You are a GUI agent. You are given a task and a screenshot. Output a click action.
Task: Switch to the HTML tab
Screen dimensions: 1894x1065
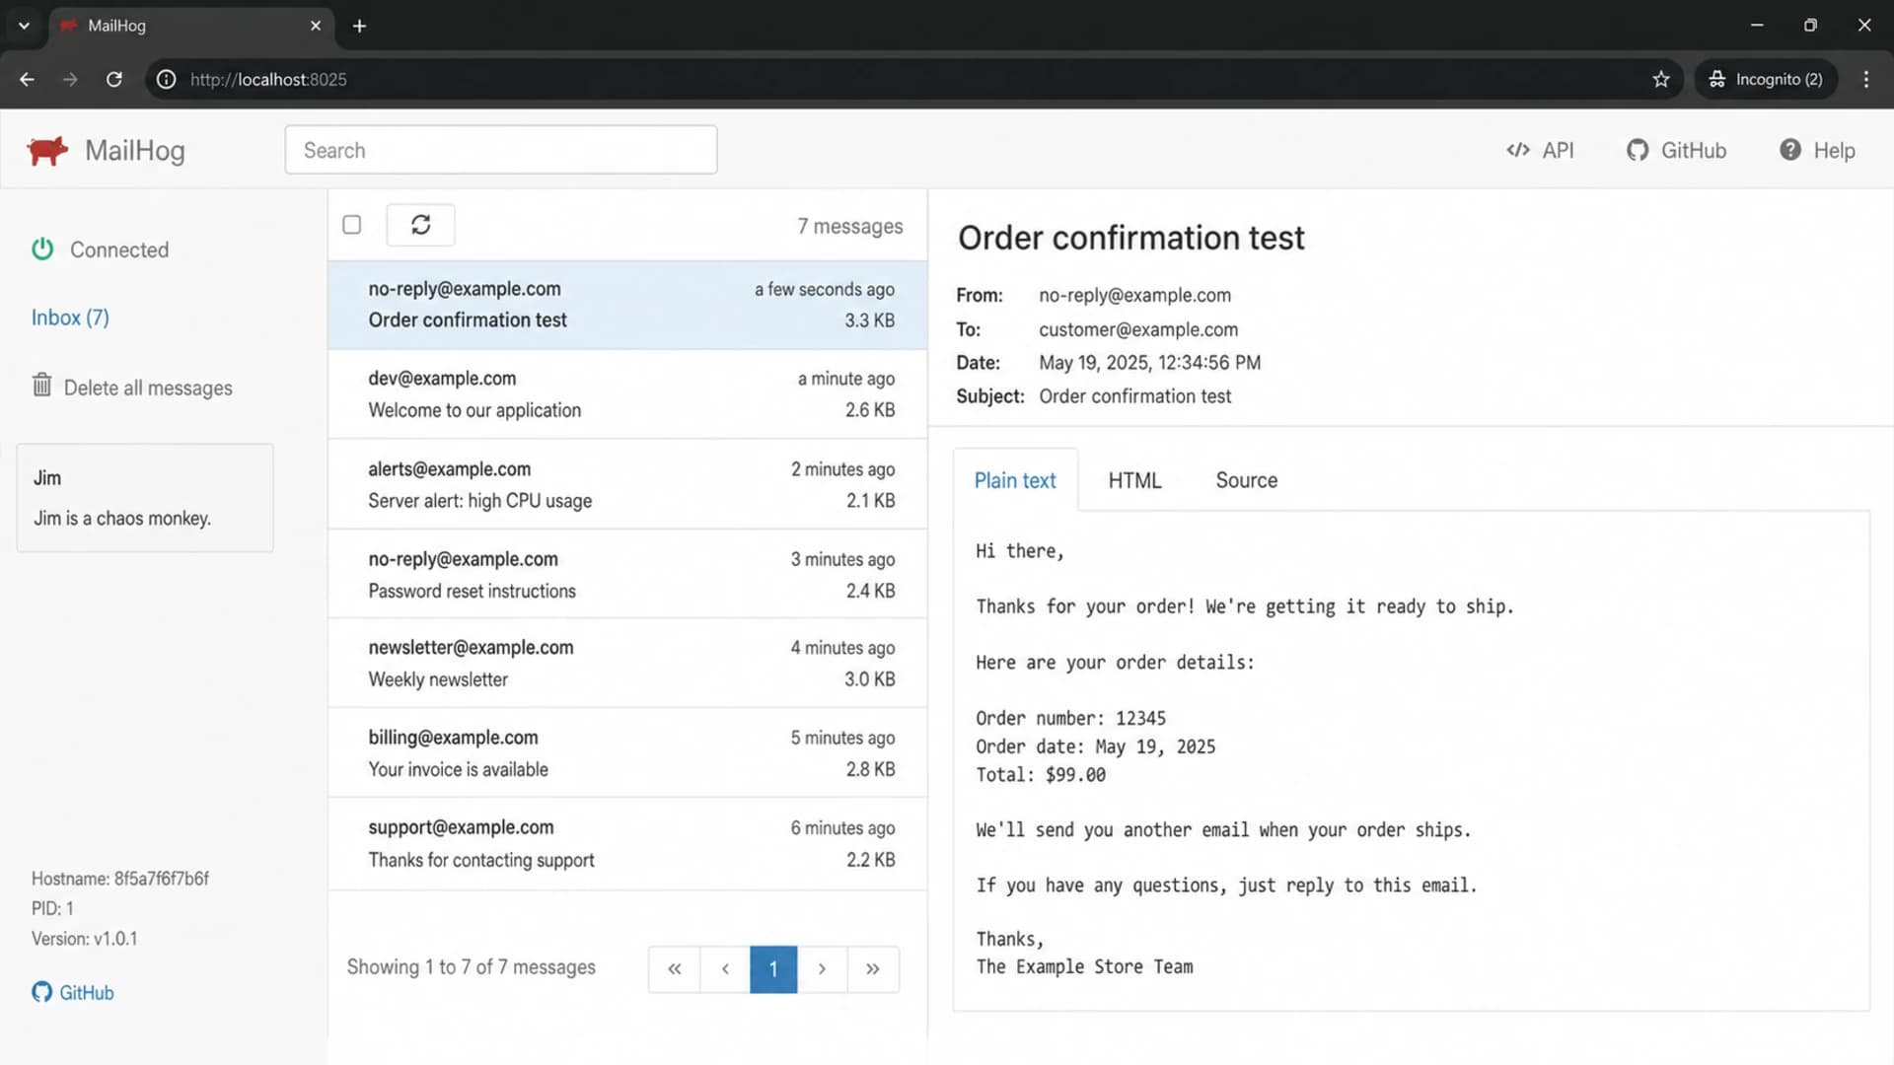(1134, 480)
